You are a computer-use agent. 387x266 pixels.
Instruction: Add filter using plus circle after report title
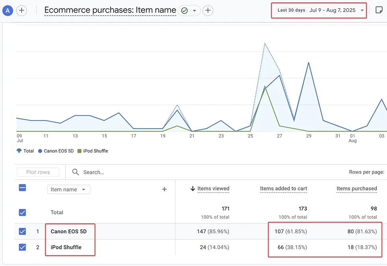[x=208, y=11]
